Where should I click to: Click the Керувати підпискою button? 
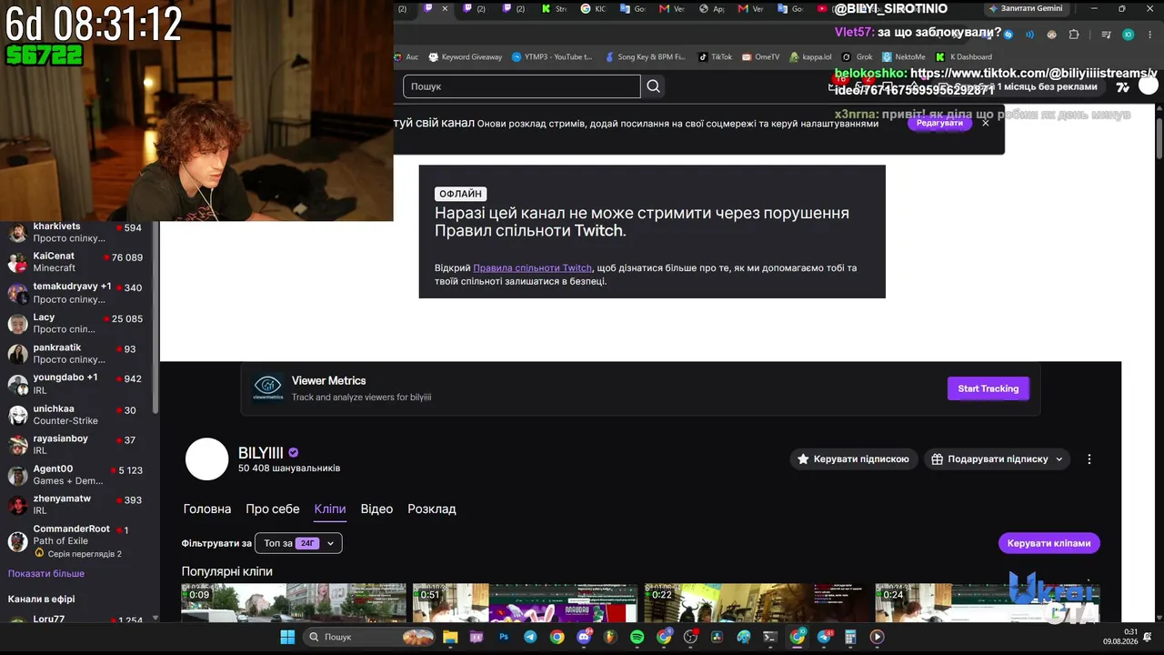852,459
